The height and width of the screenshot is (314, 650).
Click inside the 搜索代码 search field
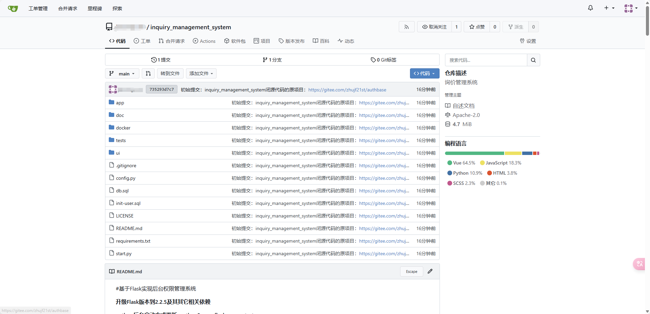coord(486,60)
